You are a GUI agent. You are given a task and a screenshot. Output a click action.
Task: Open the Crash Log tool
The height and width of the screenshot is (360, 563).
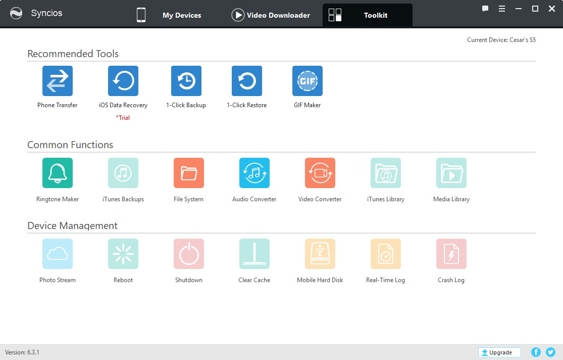[452, 254]
